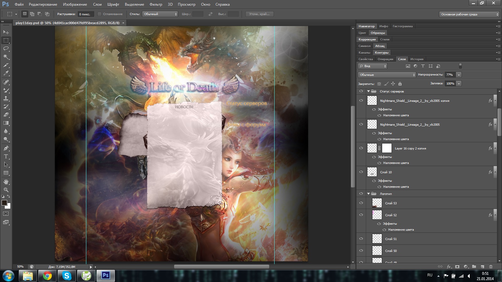
Task: Add layer style fx icon at panel bottom
Action: pyautogui.click(x=449, y=267)
